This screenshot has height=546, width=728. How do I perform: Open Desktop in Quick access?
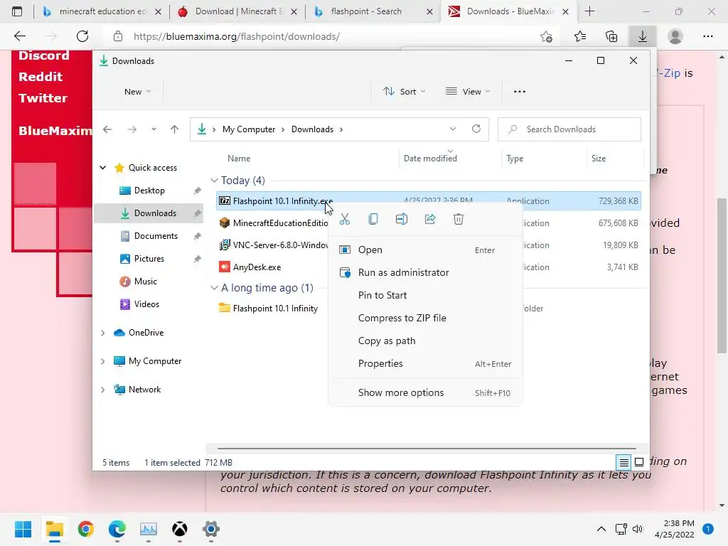coord(149,191)
